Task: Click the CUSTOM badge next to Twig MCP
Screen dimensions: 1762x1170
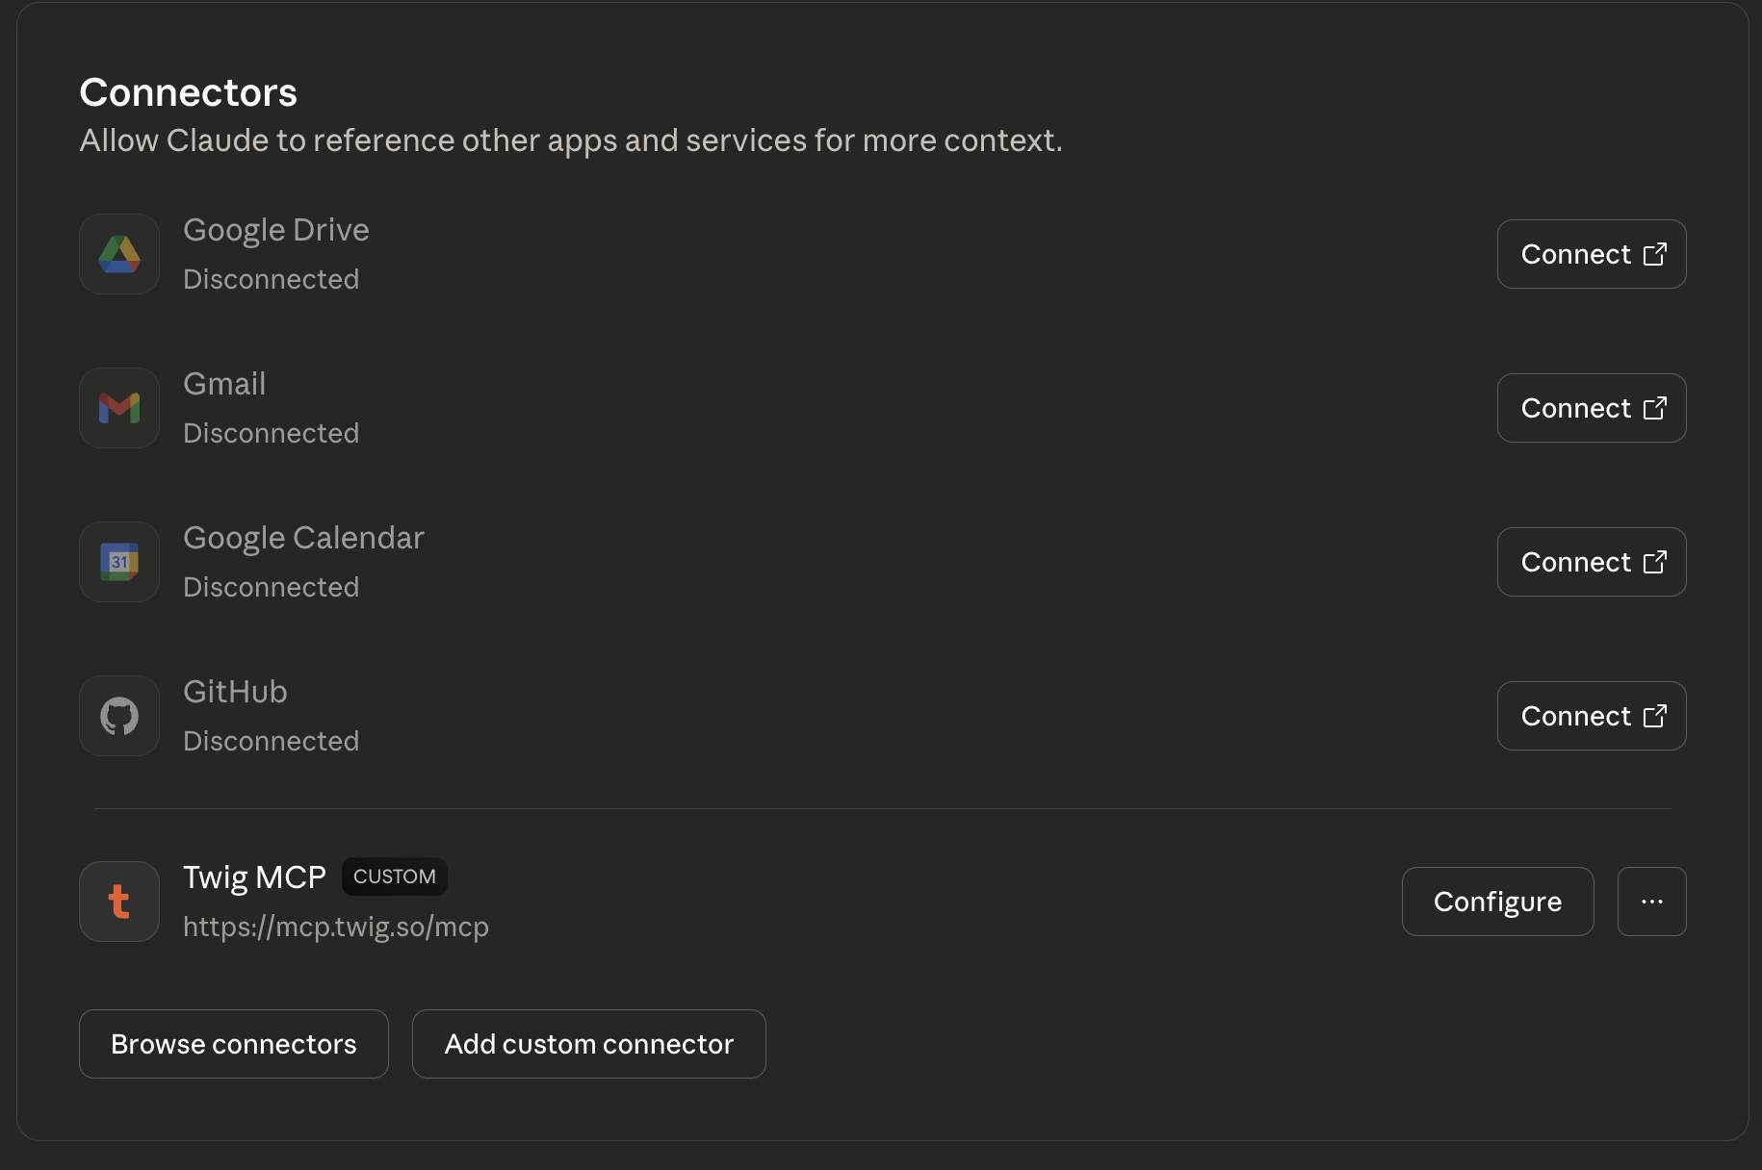Action: pos(394,877)
